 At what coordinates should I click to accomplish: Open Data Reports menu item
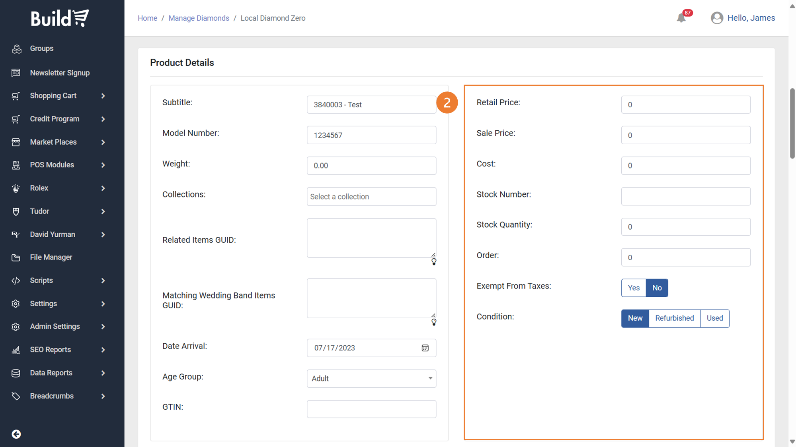51,373
